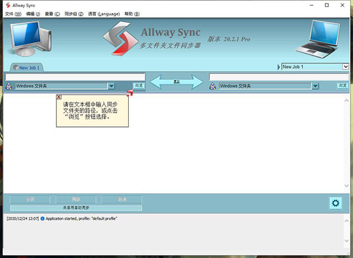The height and width of the screenshot is (258, 353).
Task: Open the New Job 1 job selector dropdown
Action: (345, 66)
